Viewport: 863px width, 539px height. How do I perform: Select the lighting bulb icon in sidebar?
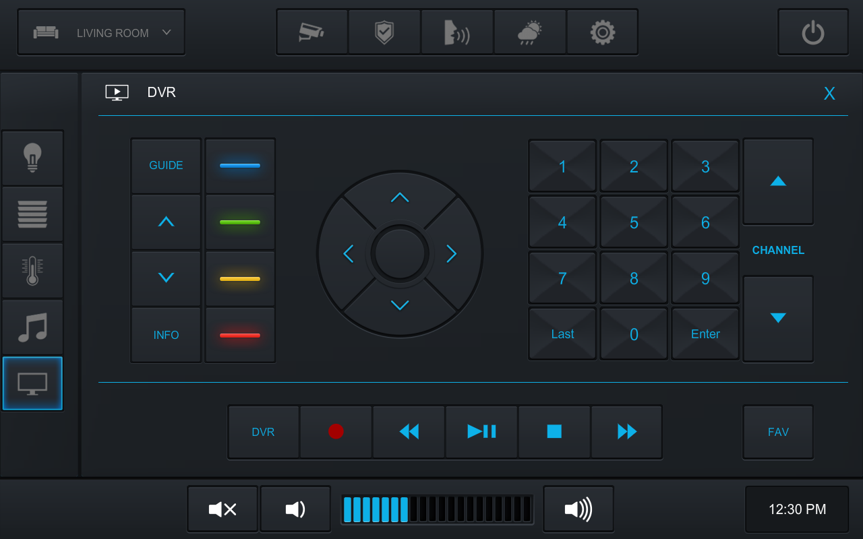coord(32,158)
